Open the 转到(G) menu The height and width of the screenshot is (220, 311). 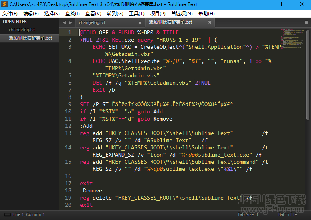(115, 14)
